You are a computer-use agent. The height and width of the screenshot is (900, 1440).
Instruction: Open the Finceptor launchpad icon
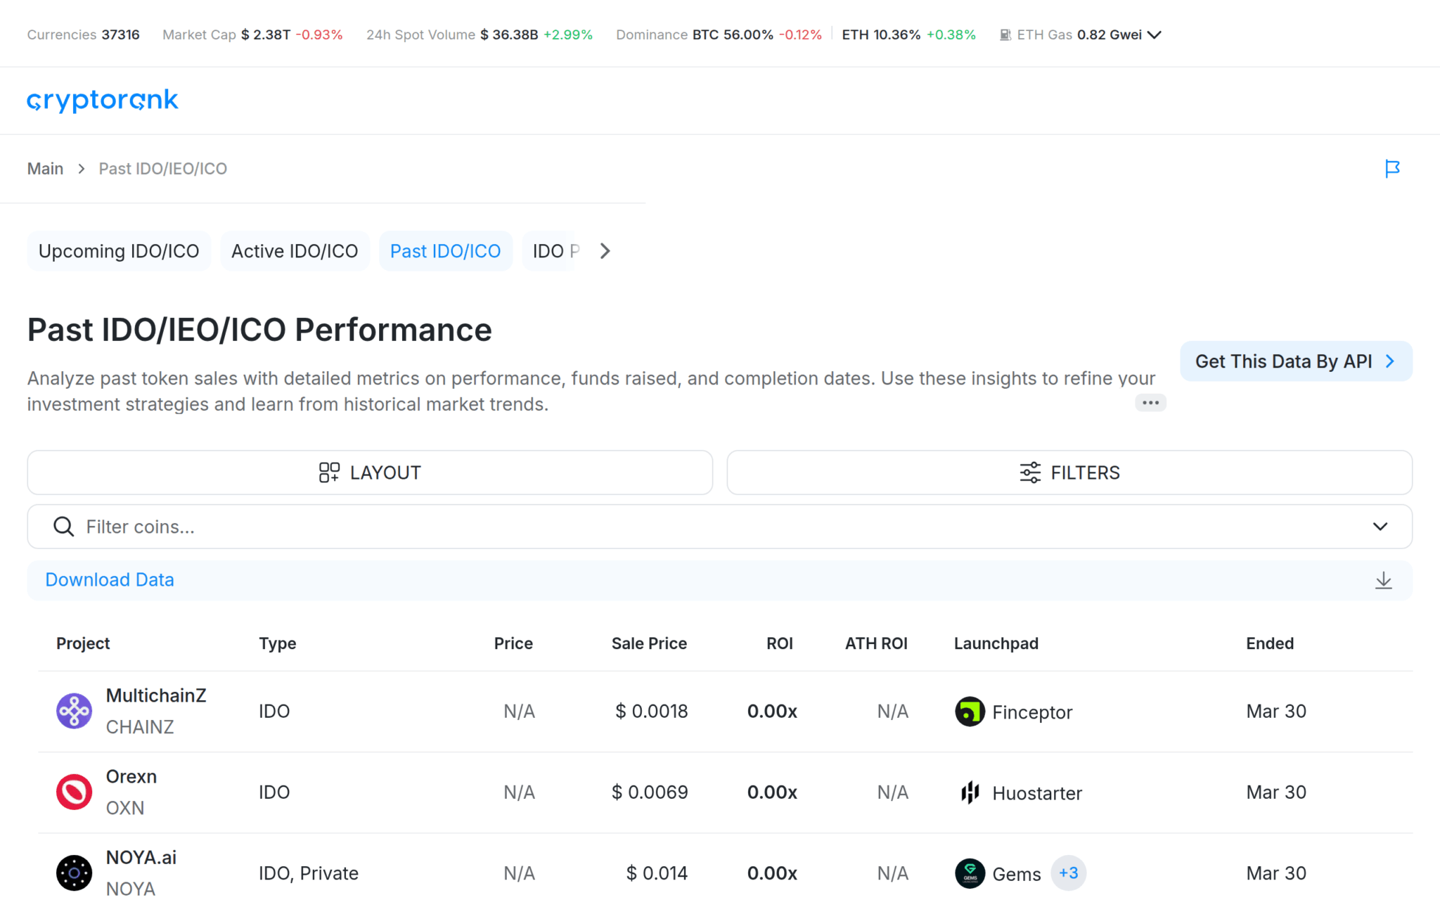[970, 712]
